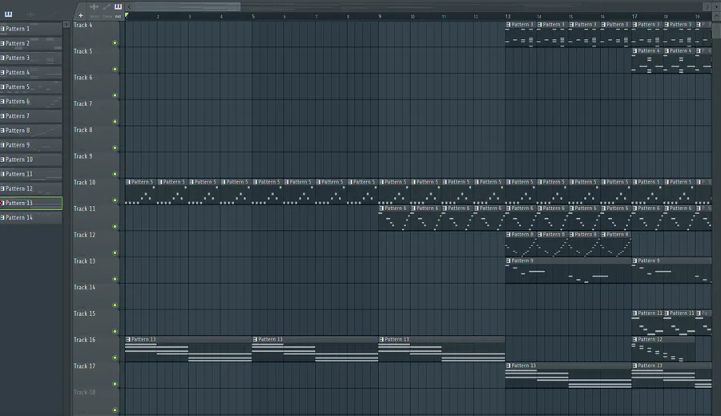Mute Track 7 with its green dot
721x416 pixels.
(115, 122)
